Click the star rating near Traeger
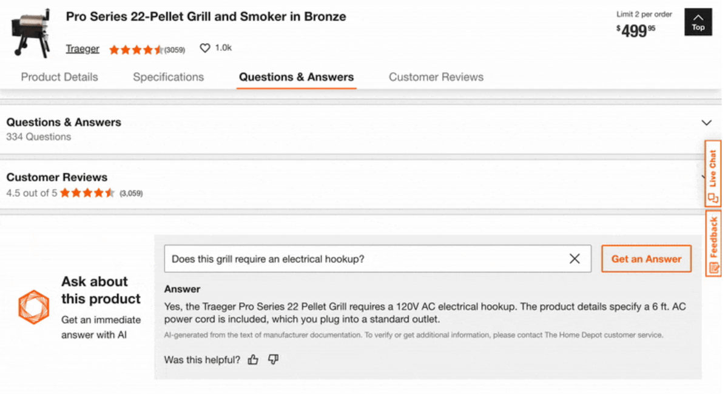Viewport: 728px width, 394px height. pos(136,50)
